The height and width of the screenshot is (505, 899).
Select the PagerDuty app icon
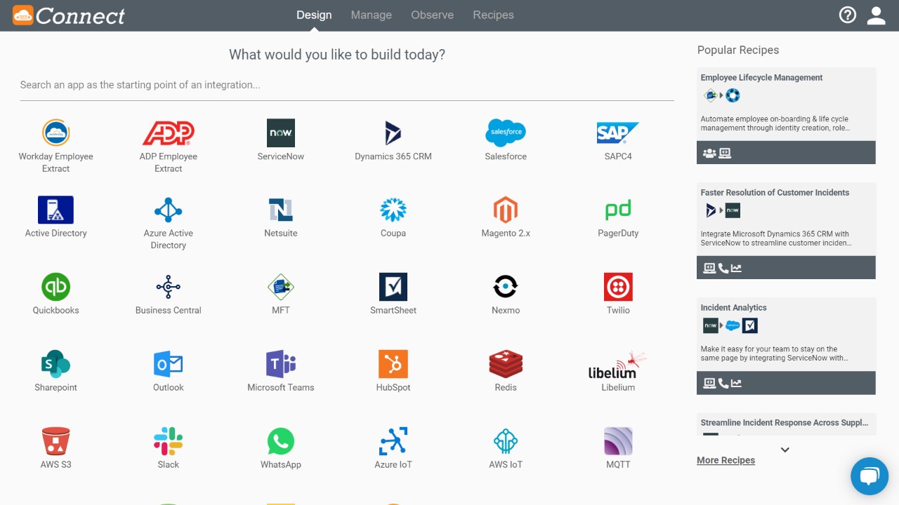point(617,210)
